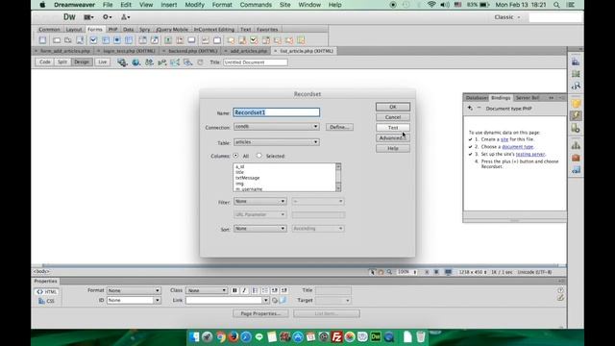615x346 pixels.
Task: Open FileZilla from the Dock
Action: click(x=336, y=337)
